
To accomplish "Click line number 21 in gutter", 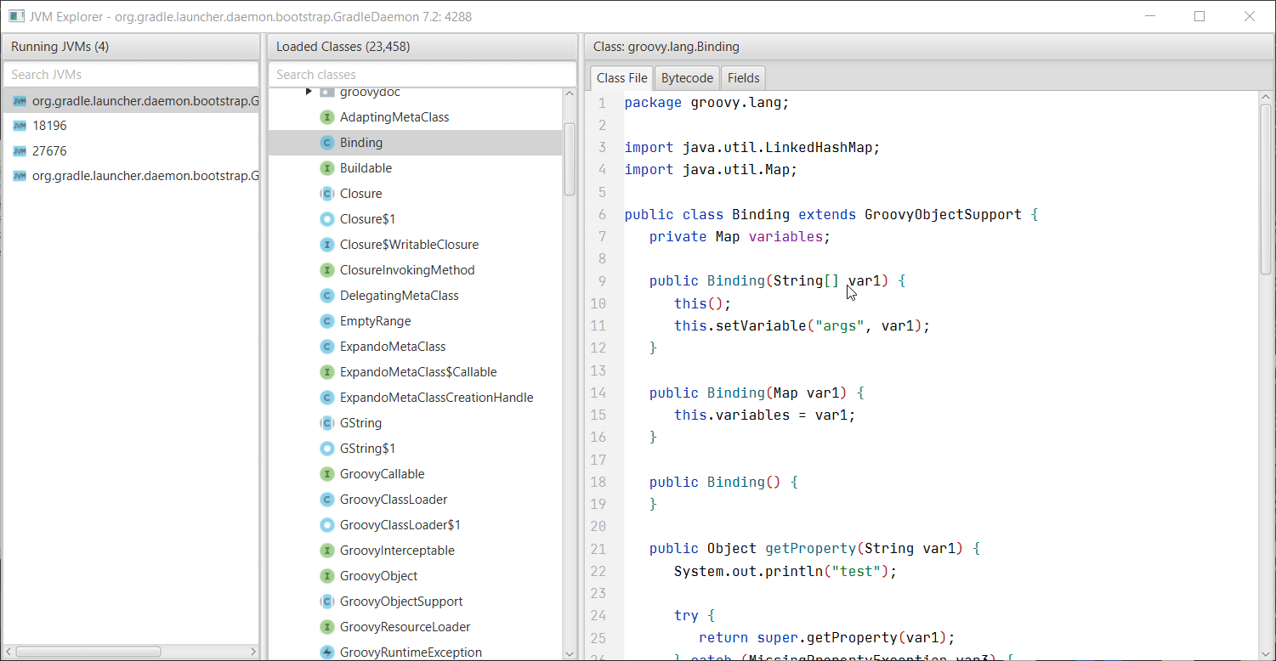I will [598, 549].
